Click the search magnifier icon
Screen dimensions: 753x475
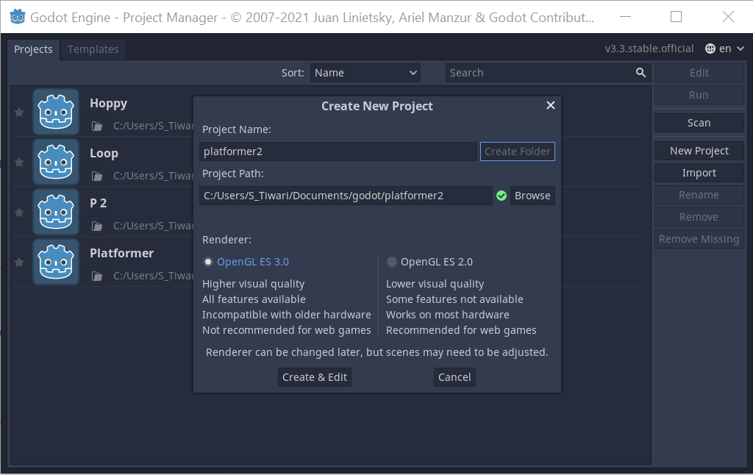tap(640, 73)
